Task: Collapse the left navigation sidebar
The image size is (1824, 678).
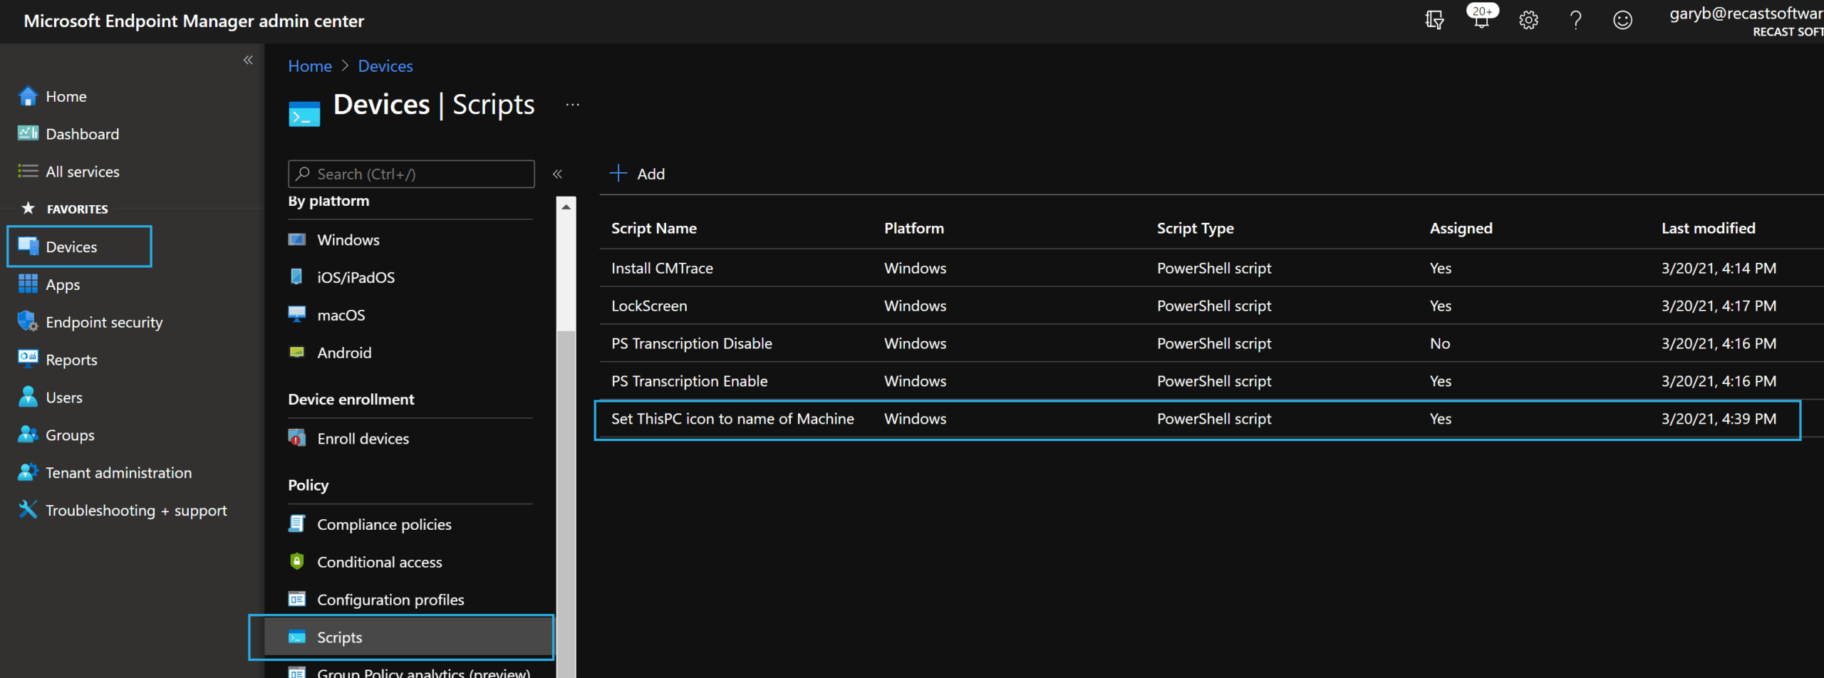Action: pyautogui.click(x=248, y=61)
